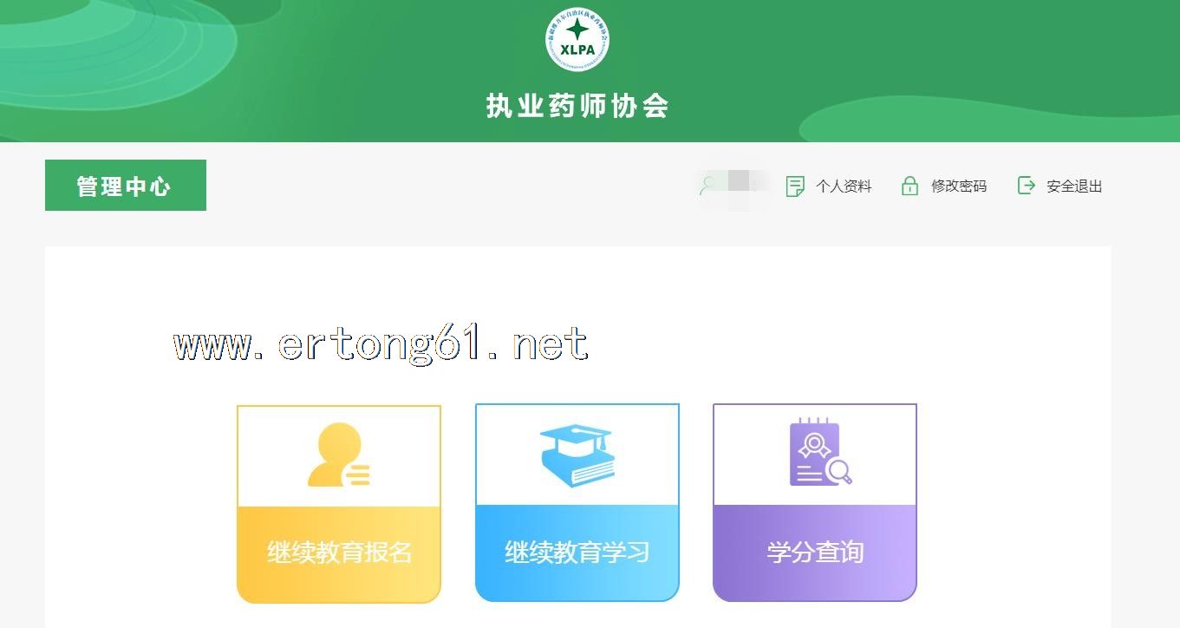Open the 修改密码 link
This screenshot has width=1180, height=628.
959,186
